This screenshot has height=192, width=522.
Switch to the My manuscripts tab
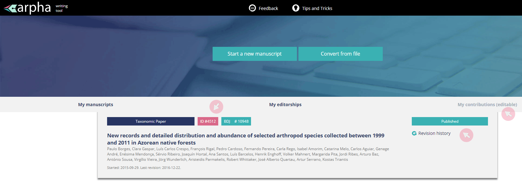(x=96, y=105)
